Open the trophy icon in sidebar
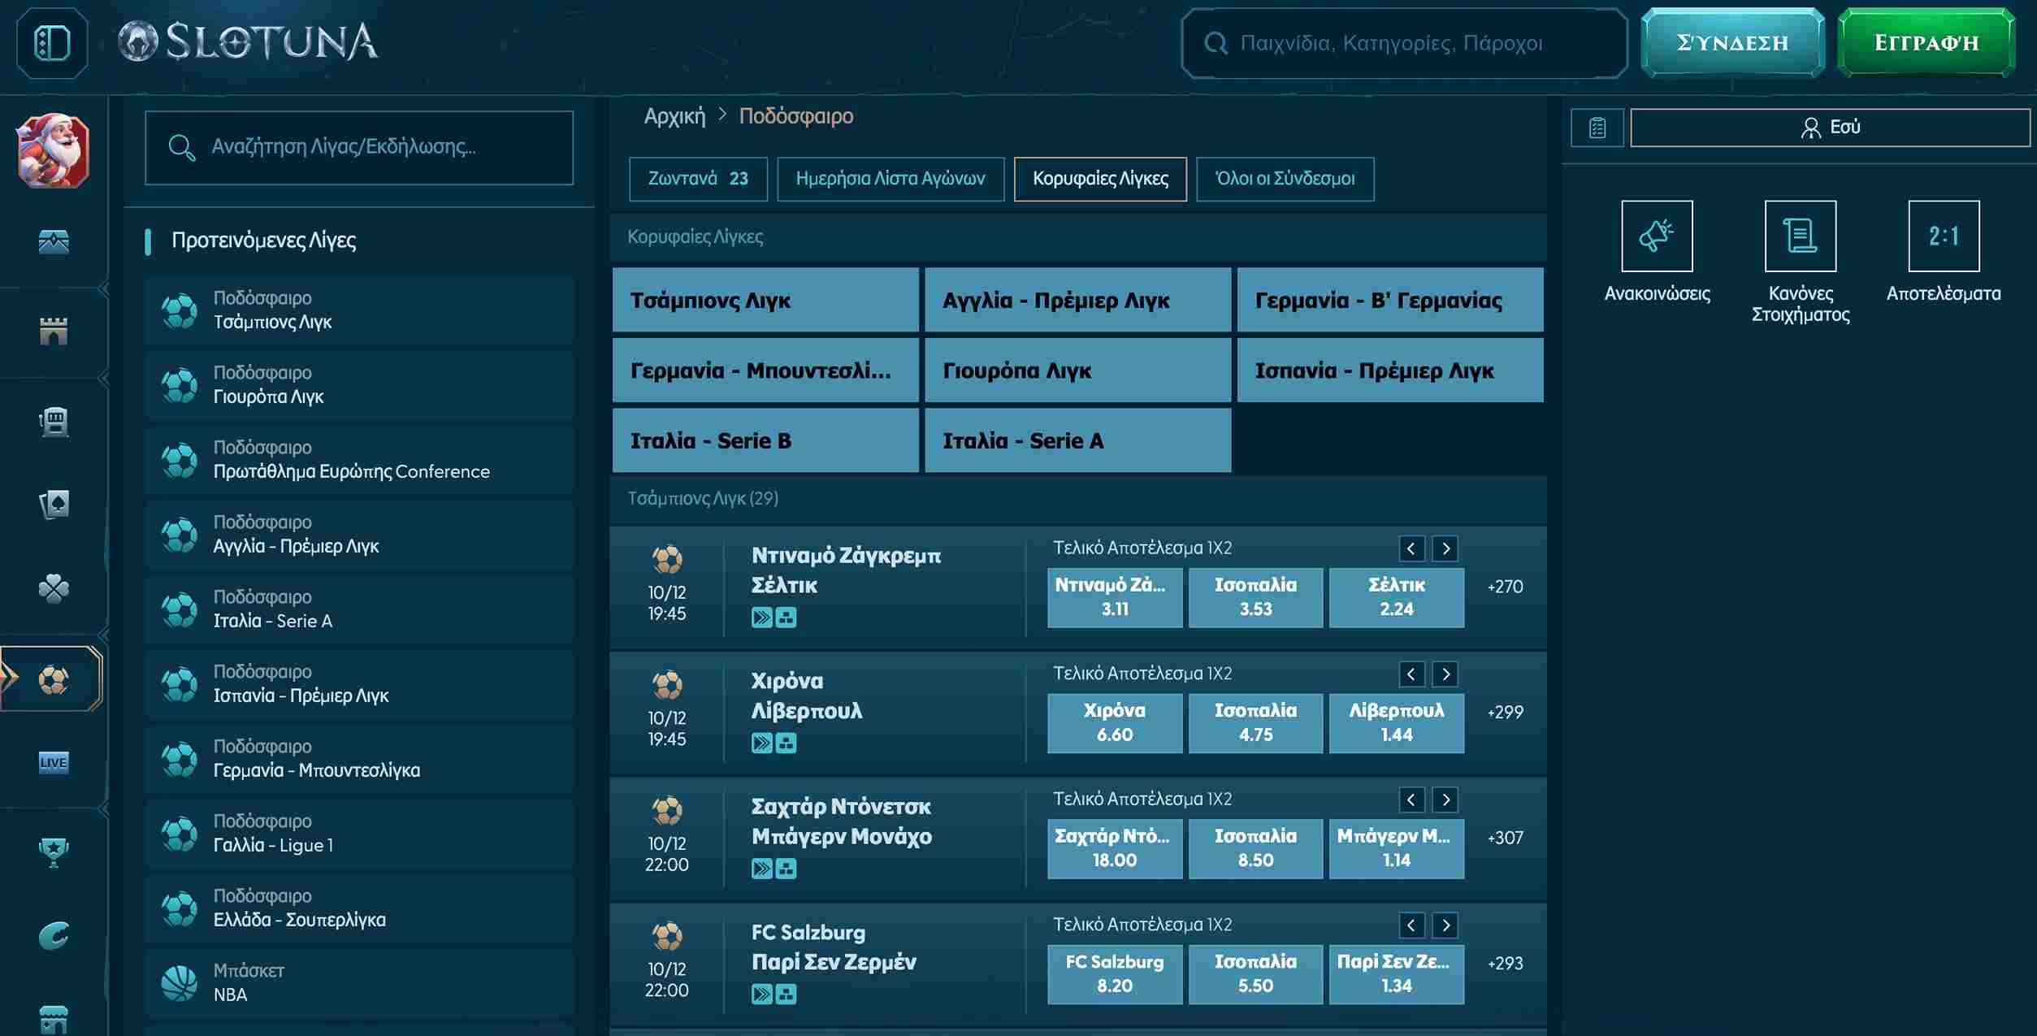Image resolution: width=2037 pixels, height=1036 pixels. tap(54, 852)
